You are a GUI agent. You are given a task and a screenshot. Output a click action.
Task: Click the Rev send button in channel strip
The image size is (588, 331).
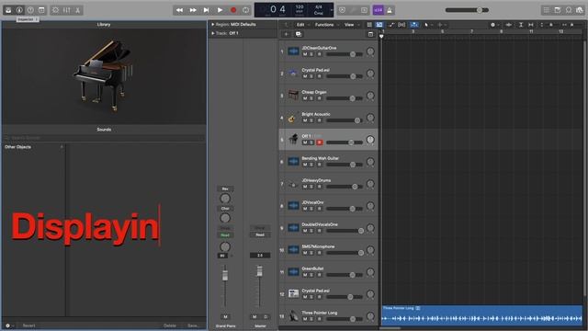click(225, 188)
